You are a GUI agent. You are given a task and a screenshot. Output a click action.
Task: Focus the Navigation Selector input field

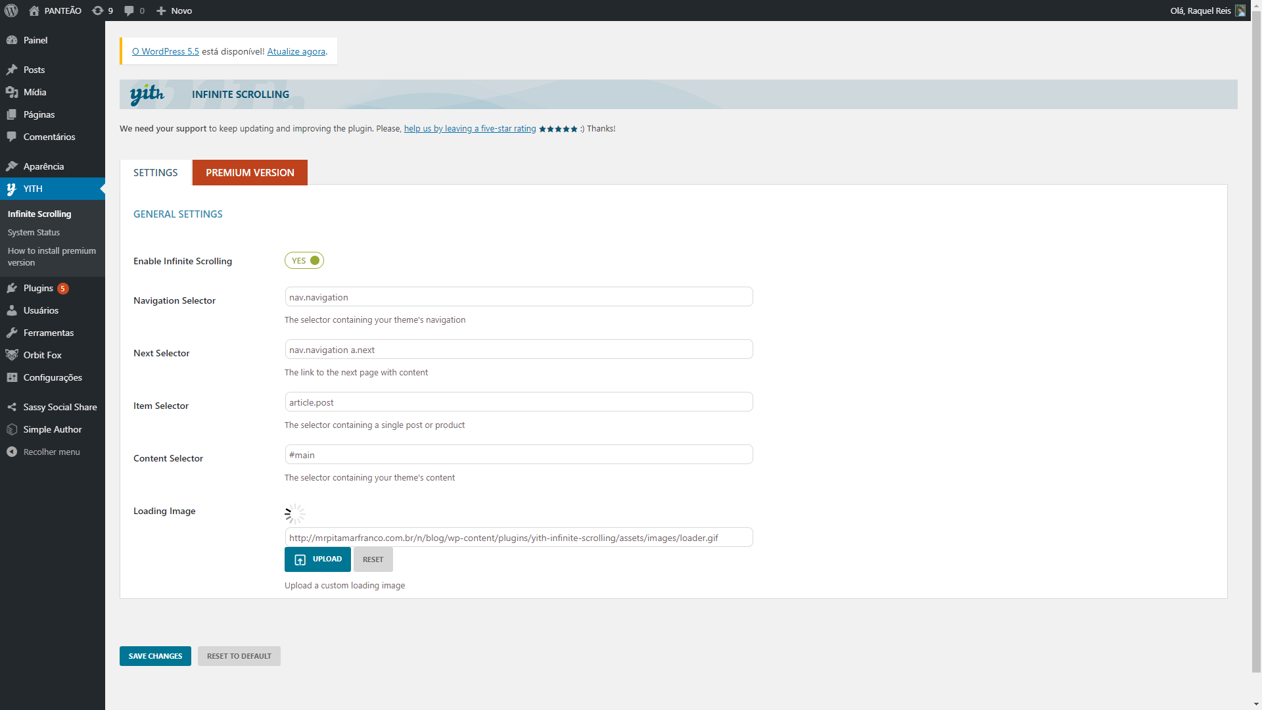[x=519, y=296]
